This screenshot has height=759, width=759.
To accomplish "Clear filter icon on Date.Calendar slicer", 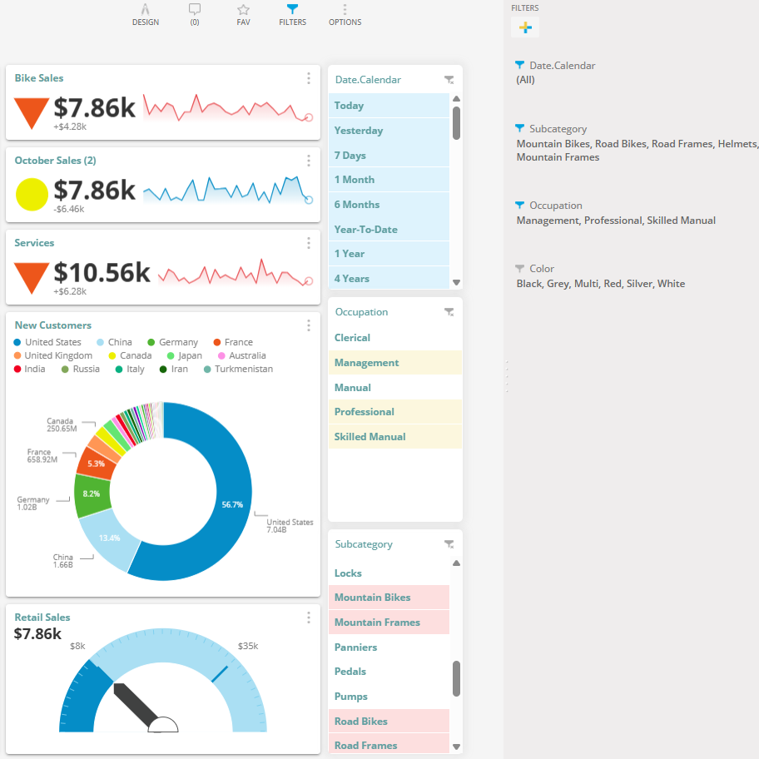I will click(449, 80).
